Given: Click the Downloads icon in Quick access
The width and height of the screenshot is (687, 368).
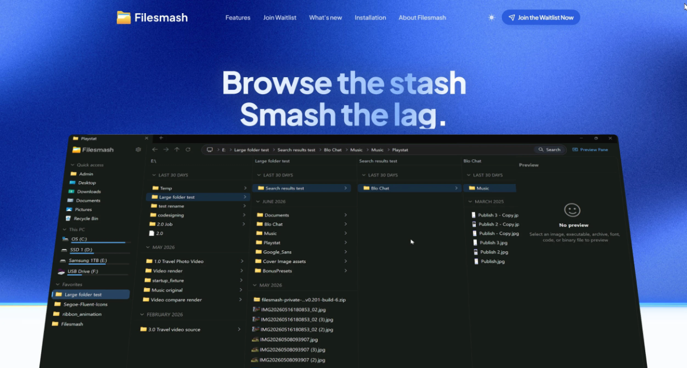Looking at the screenshot, I should tap(71, 191).
